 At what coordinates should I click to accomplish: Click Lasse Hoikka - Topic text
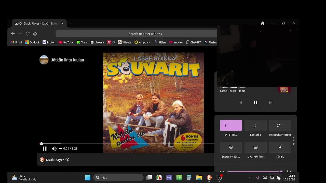coord(233,91)
